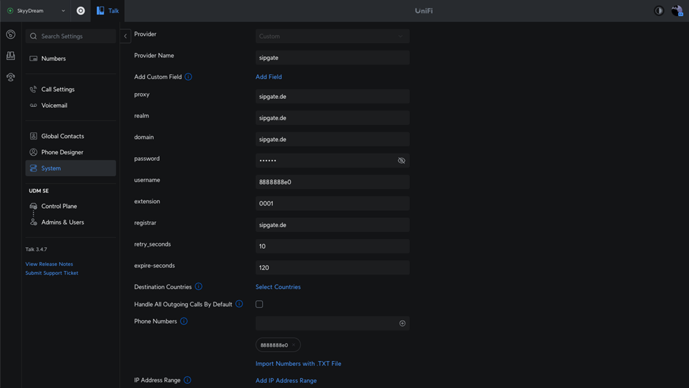
Task: Click Import Numbers with .TXT File
Action: (x=298, y=363)
